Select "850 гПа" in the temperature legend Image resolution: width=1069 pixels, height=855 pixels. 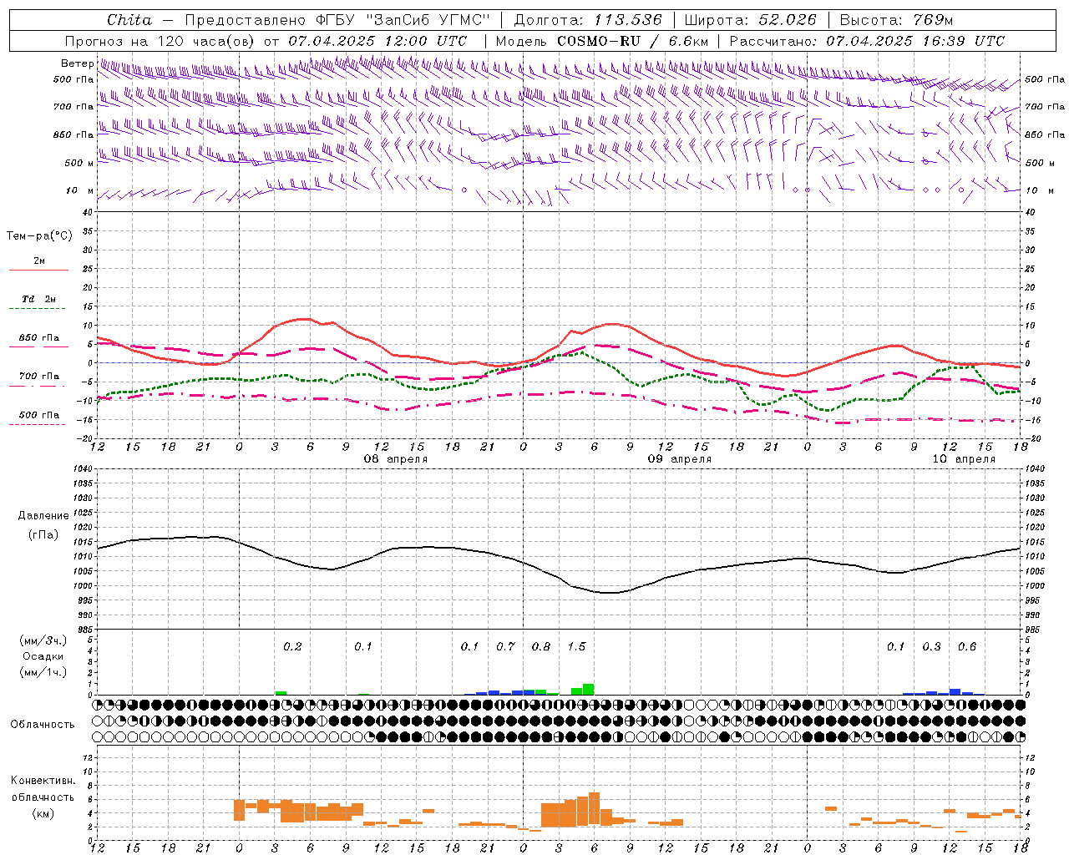point(39,338)
